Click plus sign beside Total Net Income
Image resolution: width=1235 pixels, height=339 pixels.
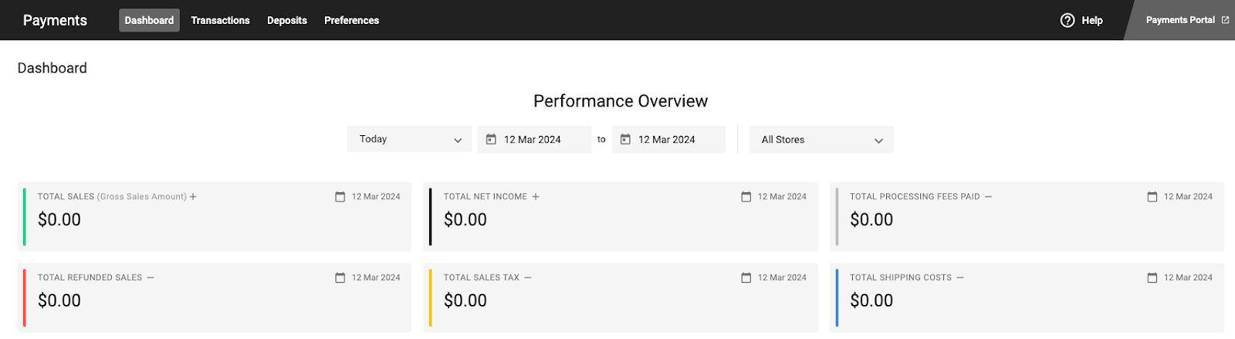tap(536, 197)
